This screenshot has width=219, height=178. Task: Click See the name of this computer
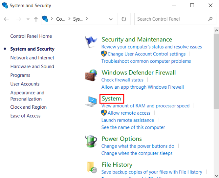133,127
